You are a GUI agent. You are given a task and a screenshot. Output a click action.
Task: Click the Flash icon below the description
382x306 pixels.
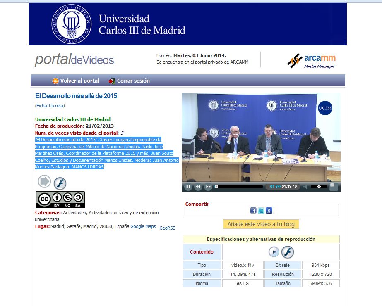60,183
